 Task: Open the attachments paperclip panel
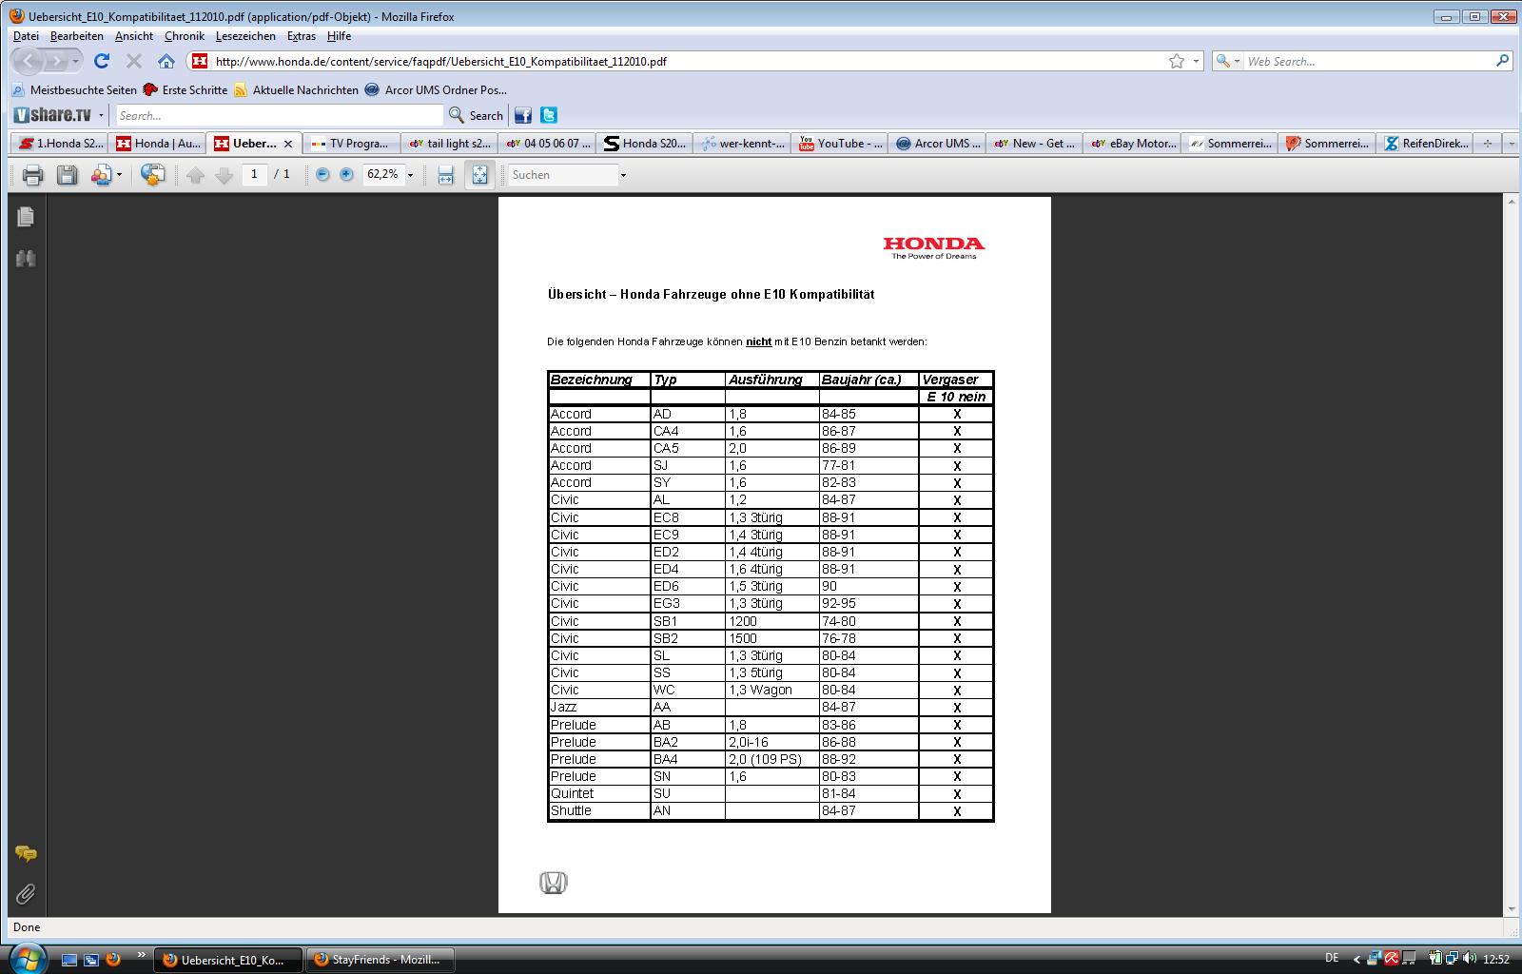point(26,894)
